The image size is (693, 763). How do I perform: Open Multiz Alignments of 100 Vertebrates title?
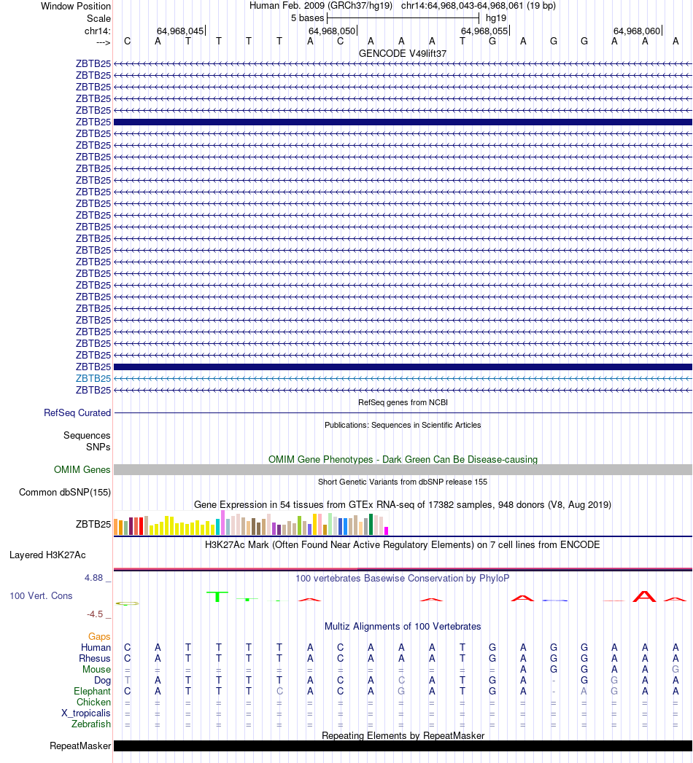click(x=403, y=626)
